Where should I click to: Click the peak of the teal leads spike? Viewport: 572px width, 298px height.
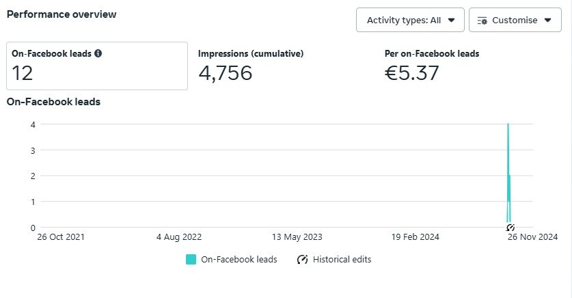508,125
